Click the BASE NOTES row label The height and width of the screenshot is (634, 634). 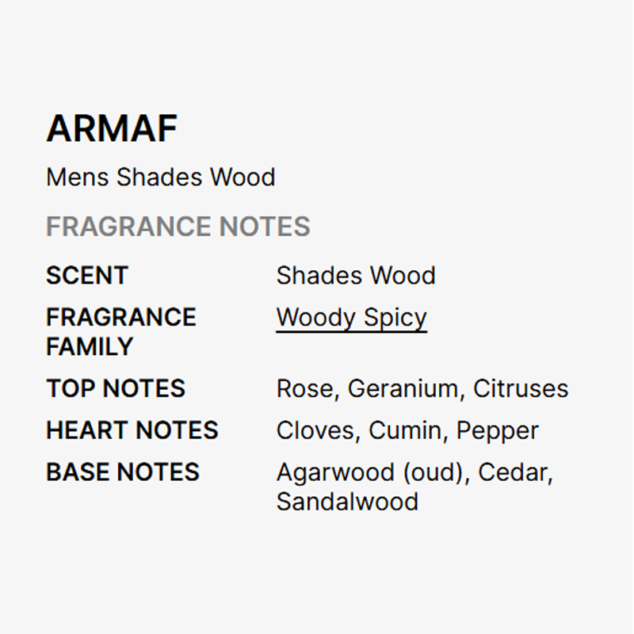point(122,472)
